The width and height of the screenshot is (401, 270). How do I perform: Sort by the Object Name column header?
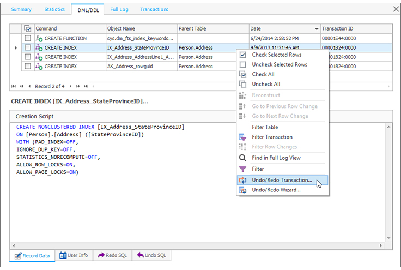(142, 29)
